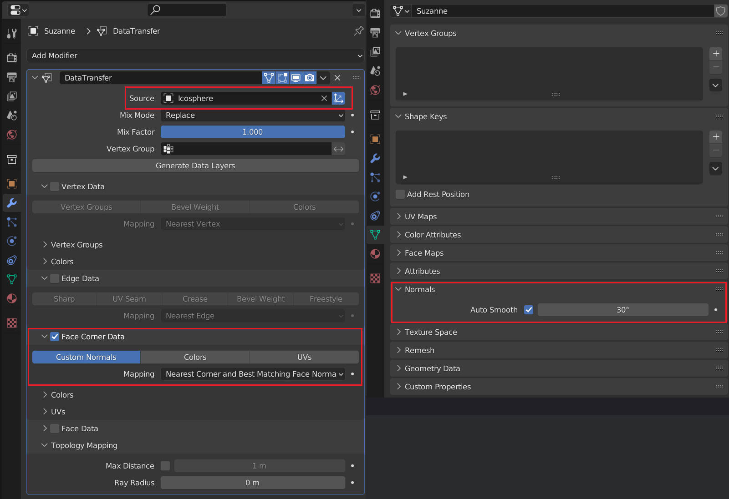Image resolution: width=729 pixels, height=499 pixels.
Task: Add a new shape key
Action: 716,137
